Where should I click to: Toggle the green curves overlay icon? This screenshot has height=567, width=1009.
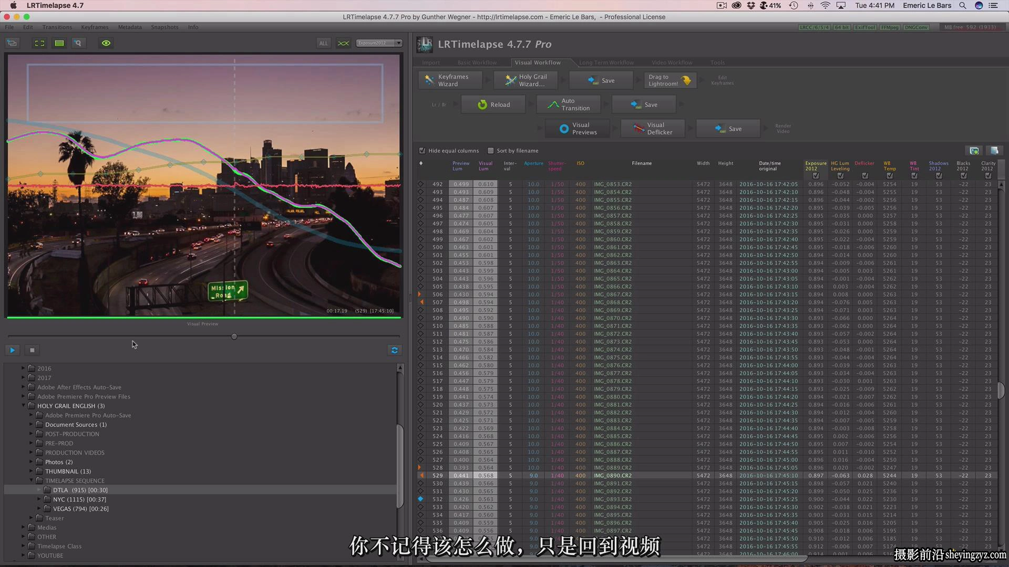coord(343,43)
